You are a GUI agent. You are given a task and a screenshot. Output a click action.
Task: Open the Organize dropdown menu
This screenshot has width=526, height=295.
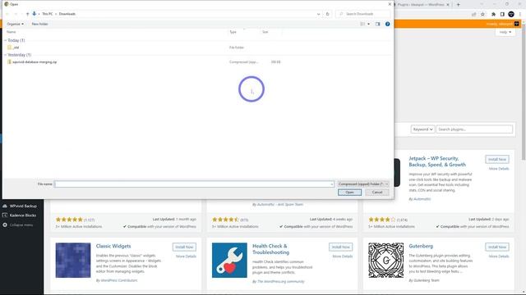point(15,24)
